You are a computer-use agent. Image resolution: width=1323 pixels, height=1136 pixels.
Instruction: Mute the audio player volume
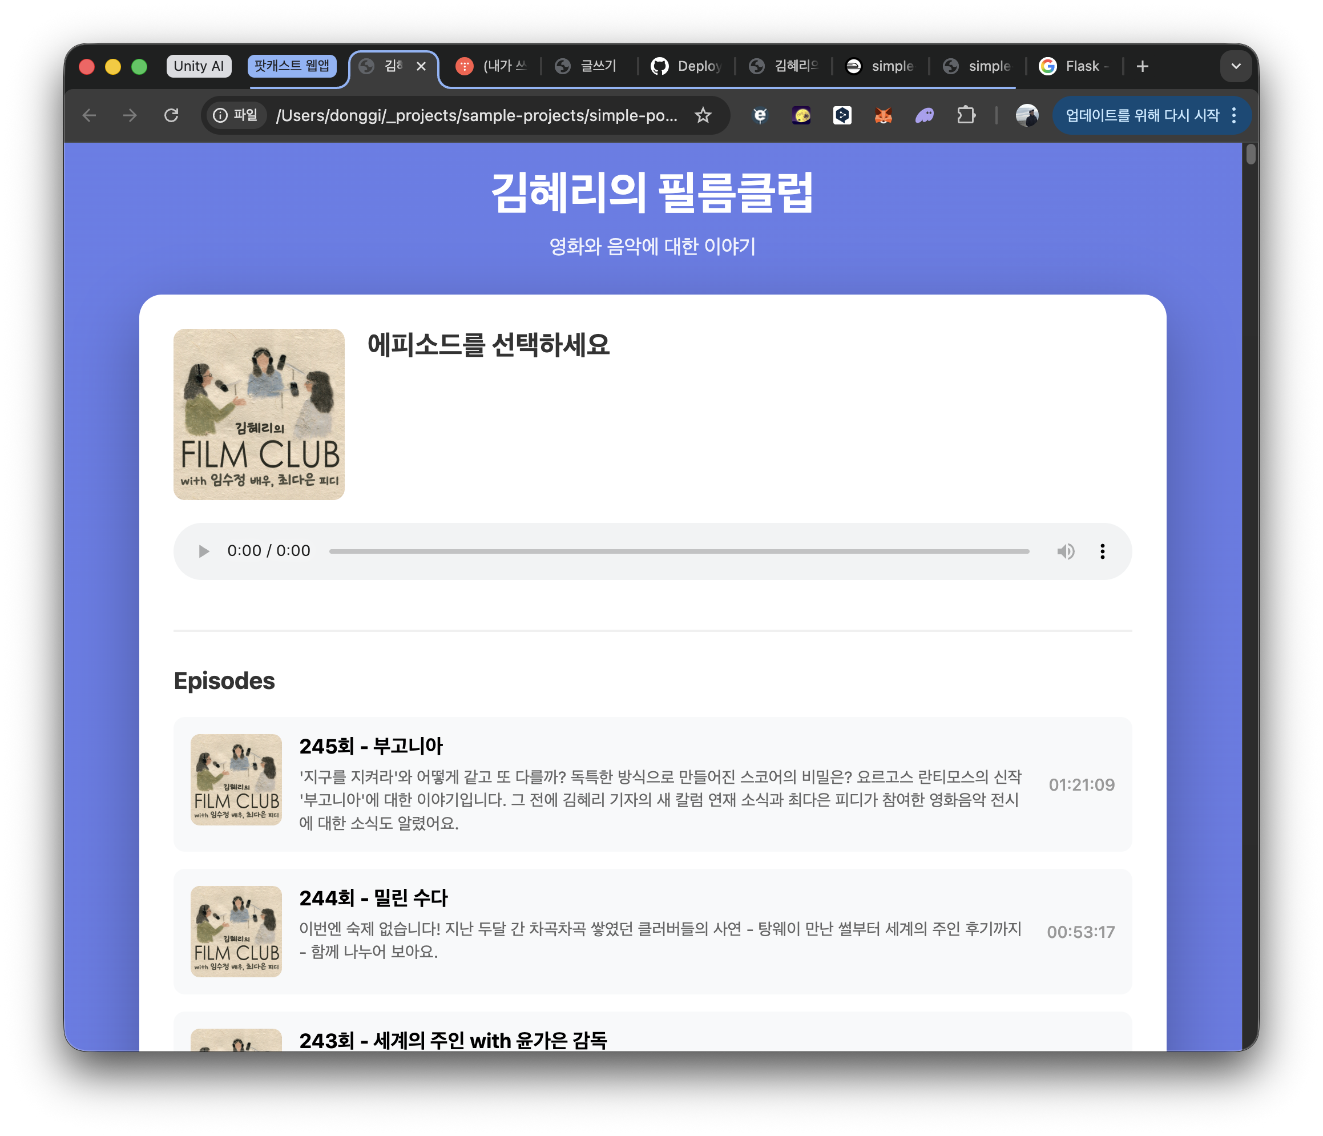1065,551
